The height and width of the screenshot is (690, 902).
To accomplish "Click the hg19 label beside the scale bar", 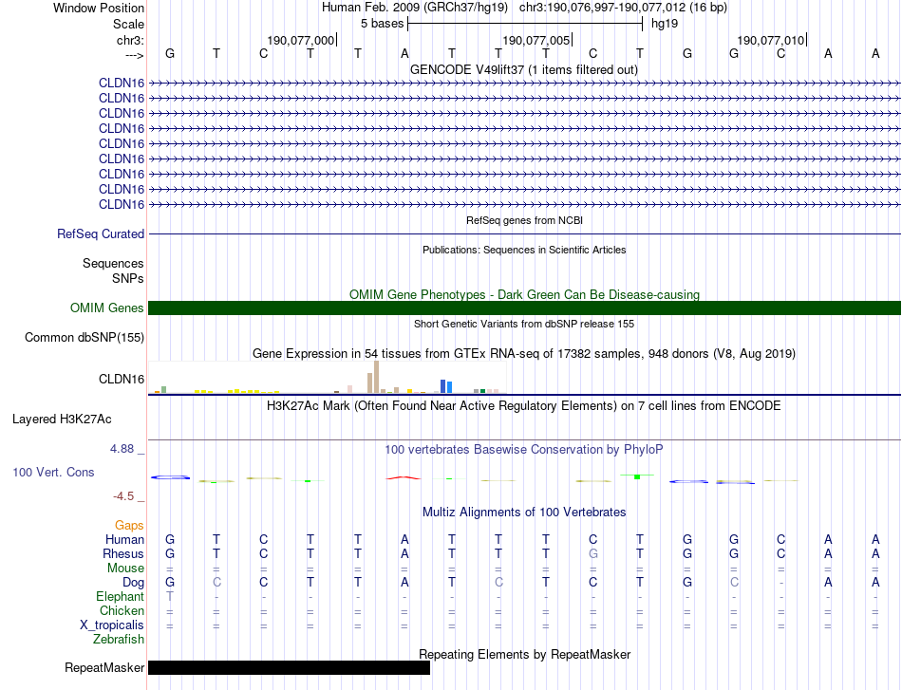I will point(665,24).
